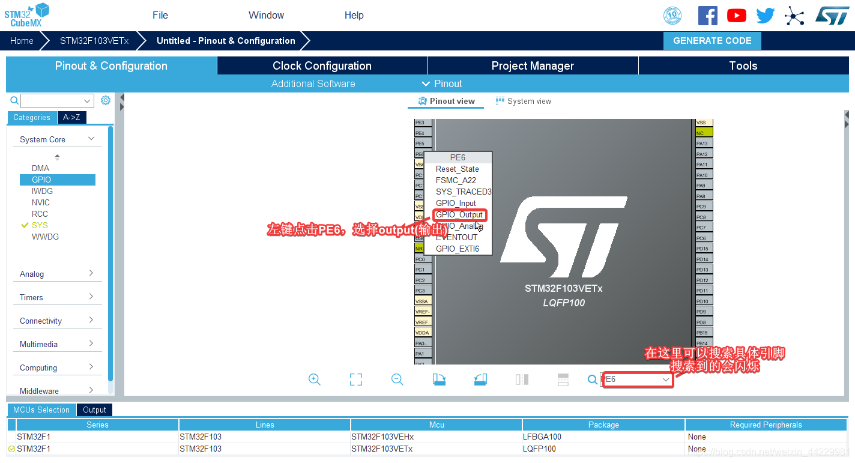Select STM32F103VETx breadcrumb
855x463 pixels.
(x=94, y=41)
